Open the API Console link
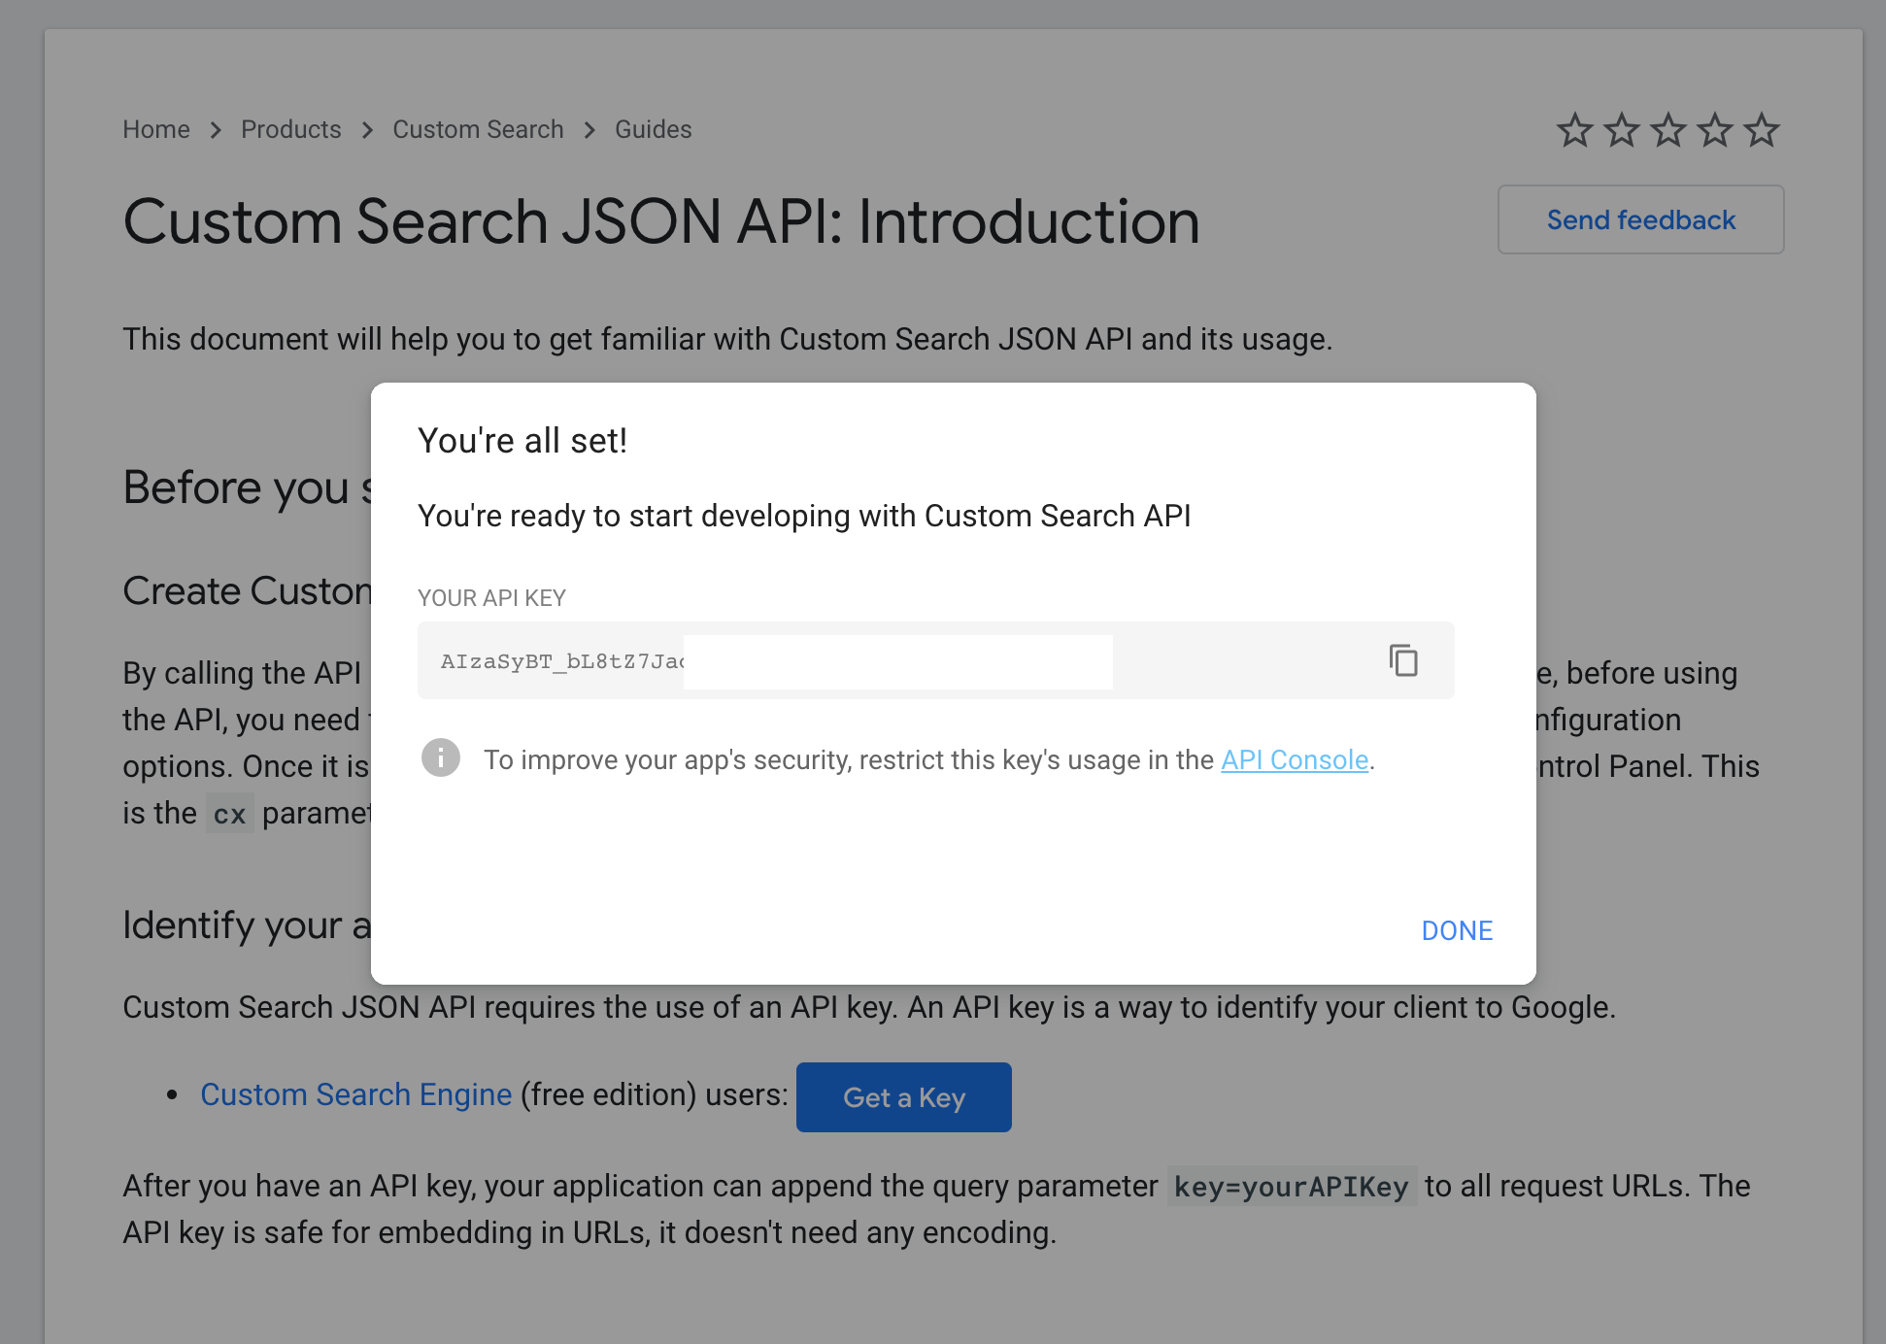Image resolution: width=1886 pixels, height=1344 pixels. [1295, 759]
